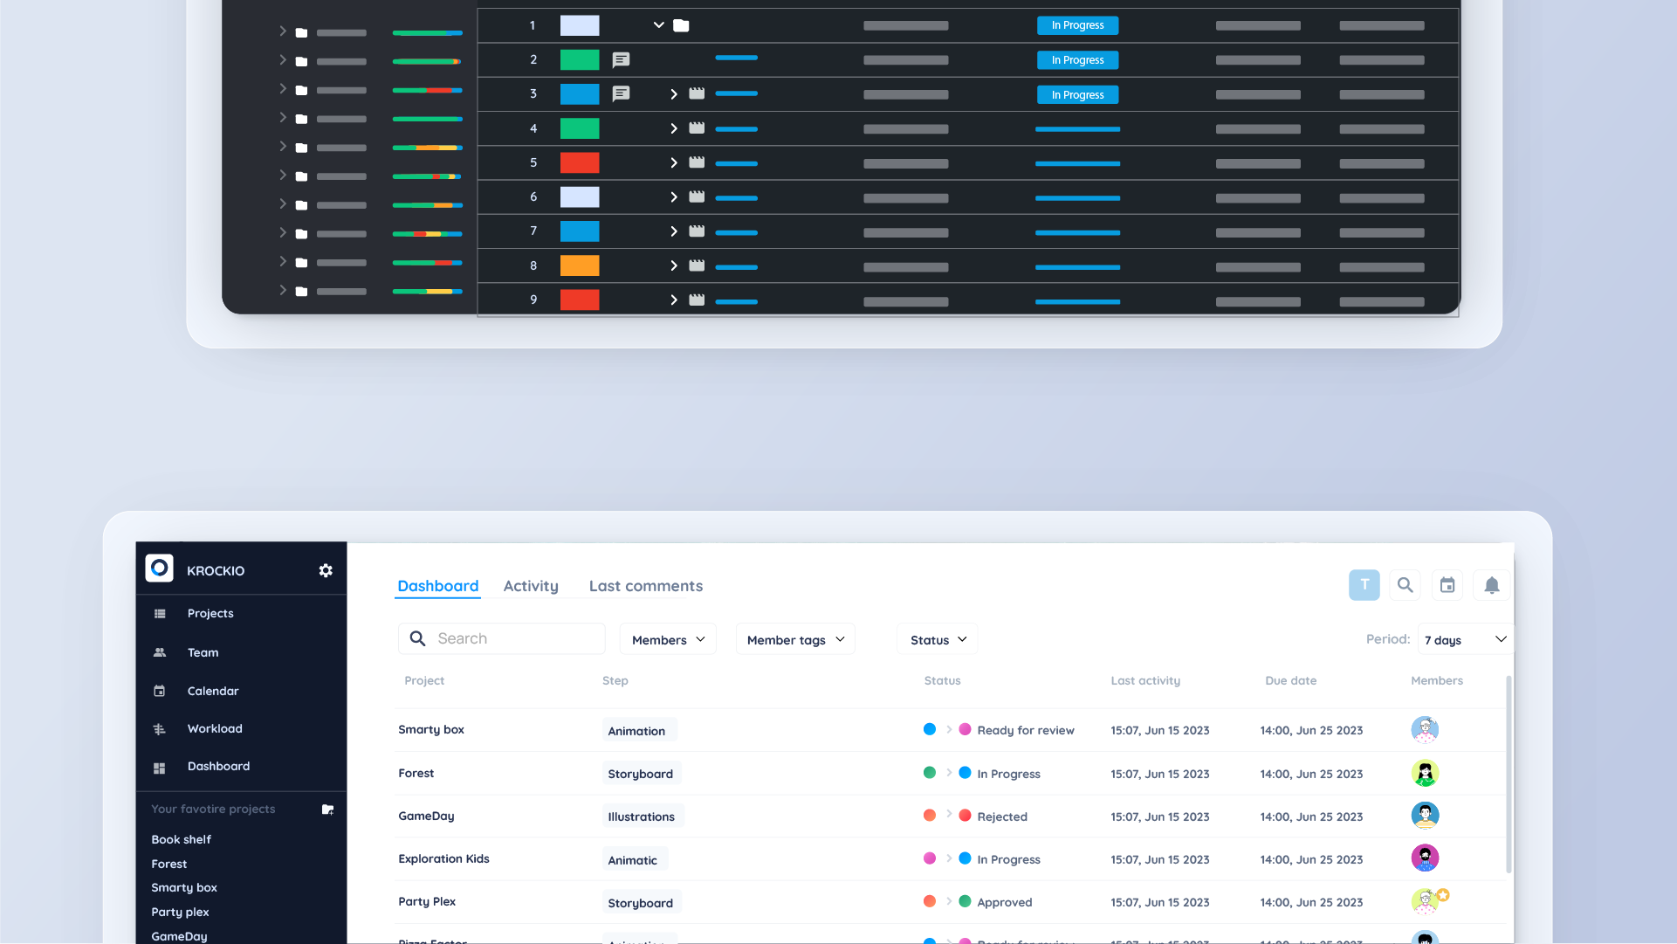
Task: Click the Illustrations step of GameDay
Action: click(642, 817)
